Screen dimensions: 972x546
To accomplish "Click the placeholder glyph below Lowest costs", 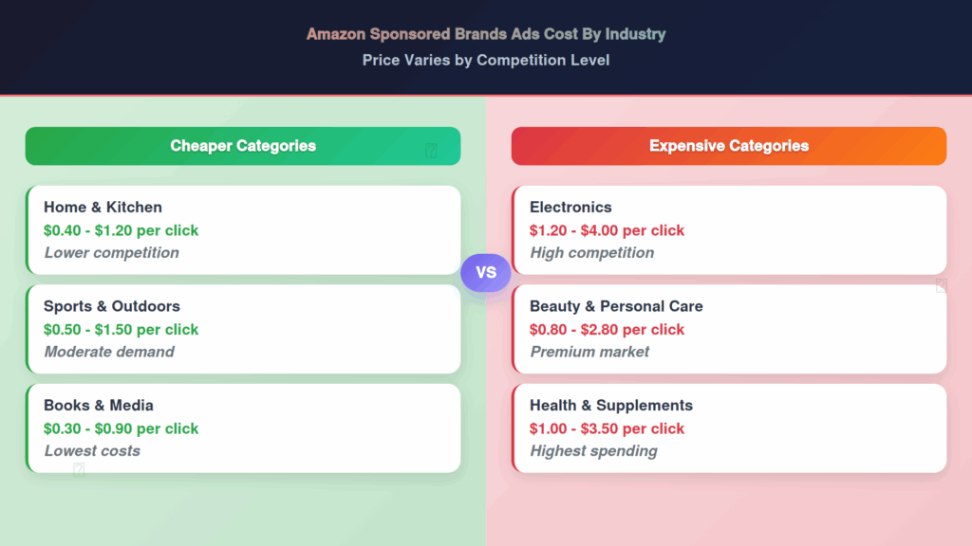I will click(79, 468).
